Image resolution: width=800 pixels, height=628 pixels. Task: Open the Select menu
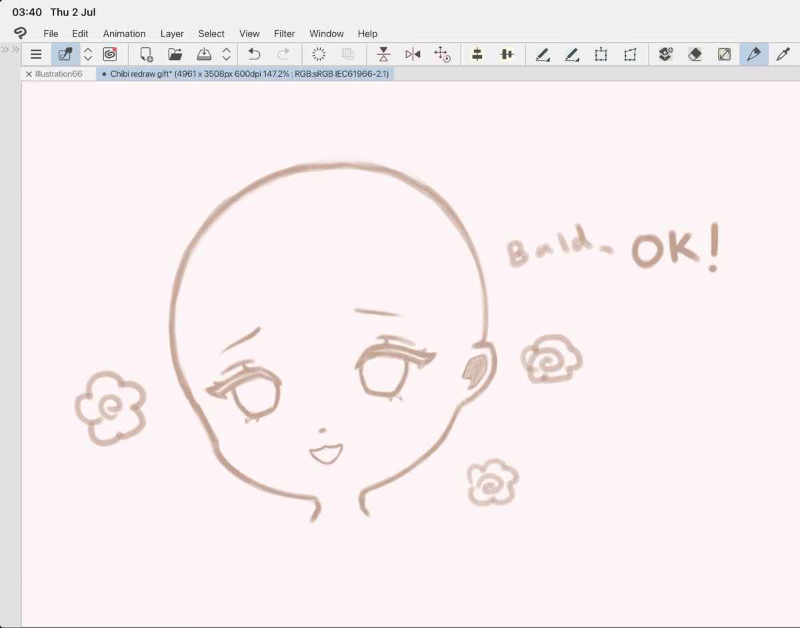coord(211,33)
